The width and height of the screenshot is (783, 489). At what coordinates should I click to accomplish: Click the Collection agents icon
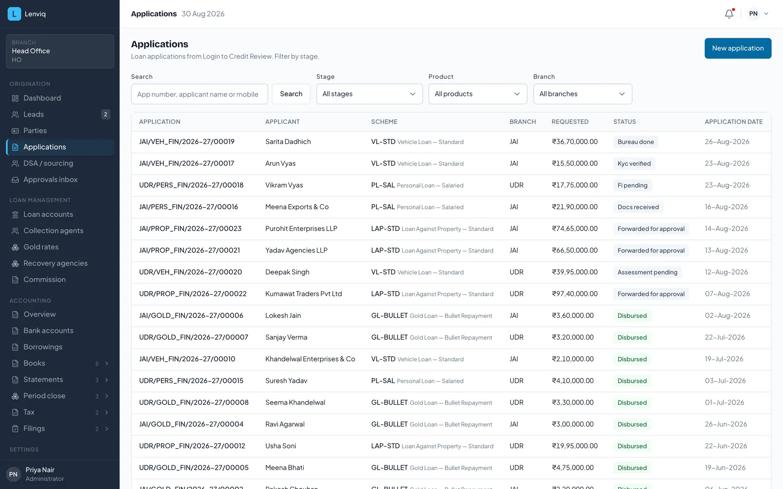pyautogui.click(x=15, y=231)
